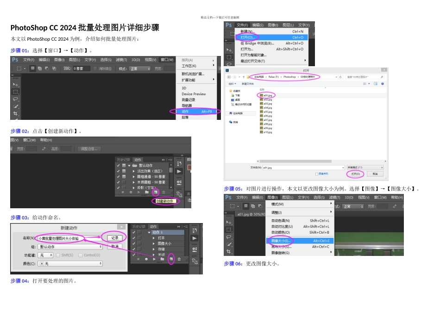Click Begin recording circle in step 02 actions panel
Viewport: 440px width, 311px height.
(131, 193)
